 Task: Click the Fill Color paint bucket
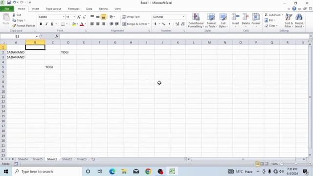tap(74, 24)
